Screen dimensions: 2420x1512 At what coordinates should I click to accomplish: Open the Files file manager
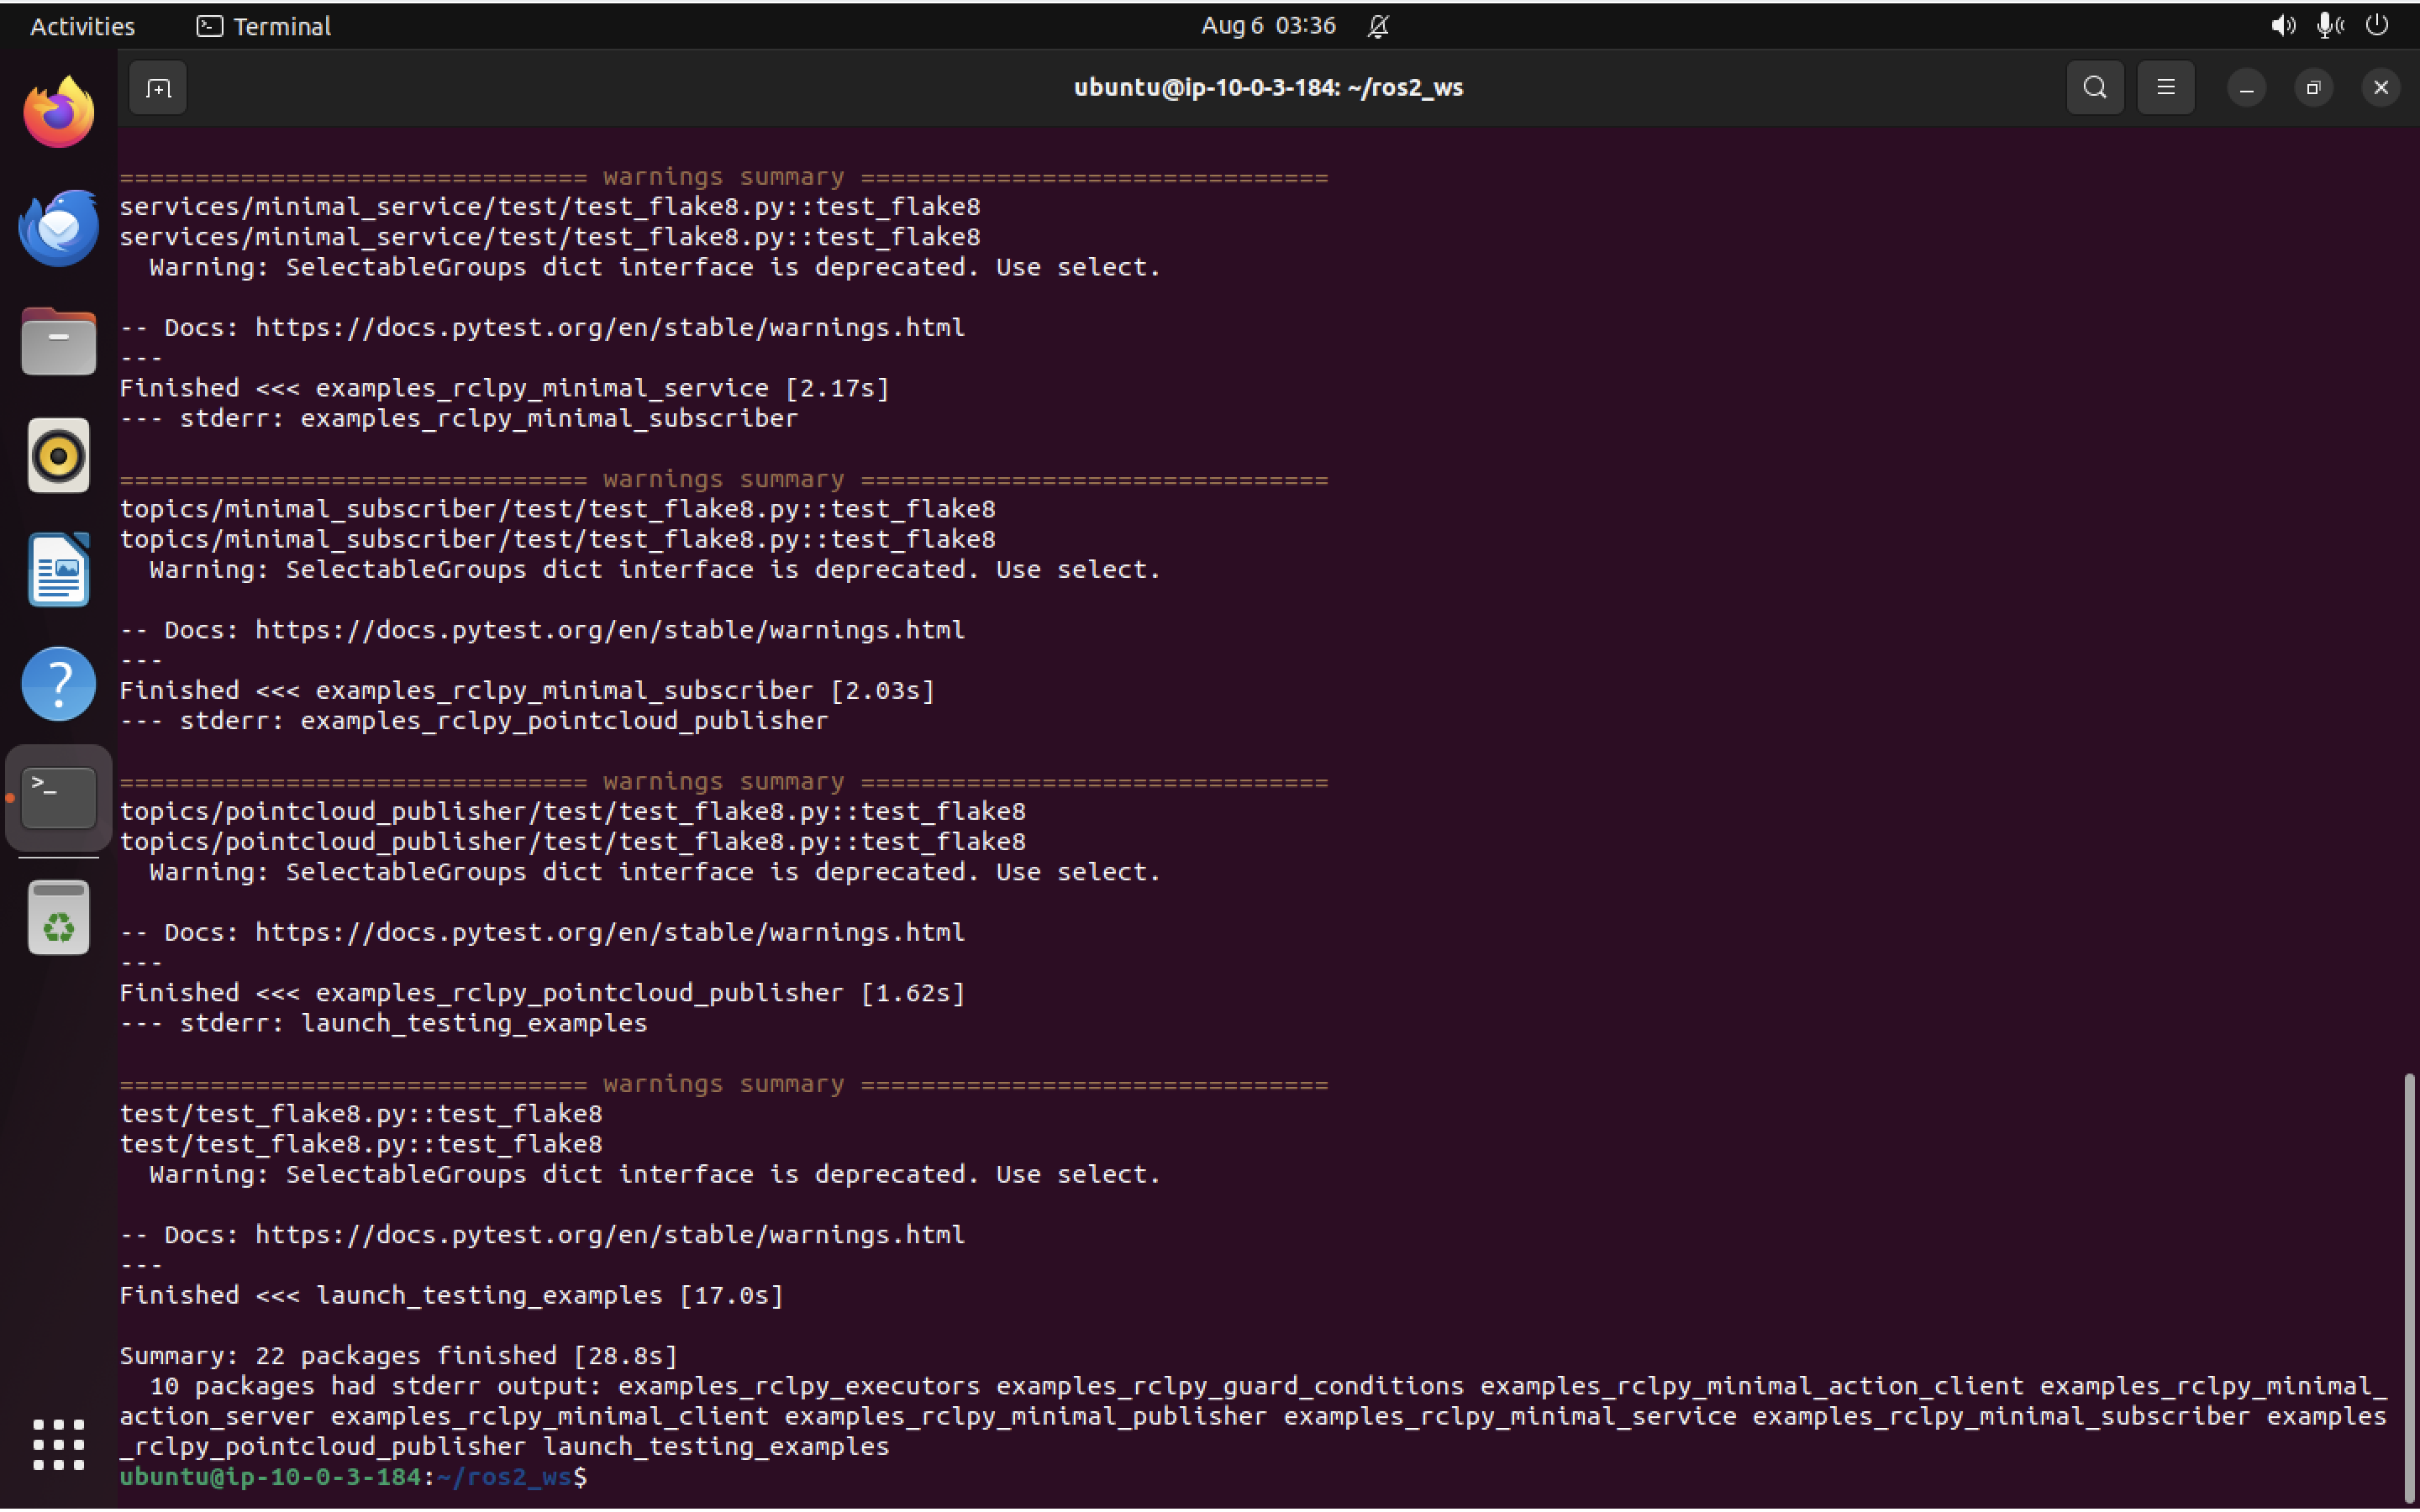[x=57, y=341]
